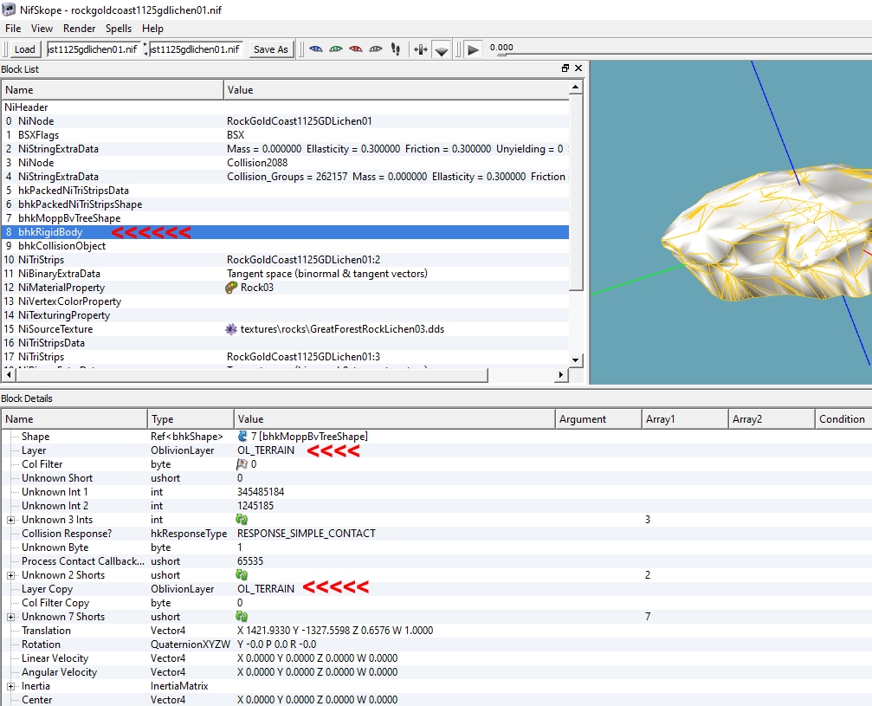The height and width of the screenshot is (706, 872).
Task: Float the Block List panel
Action: tap(565, 68)
